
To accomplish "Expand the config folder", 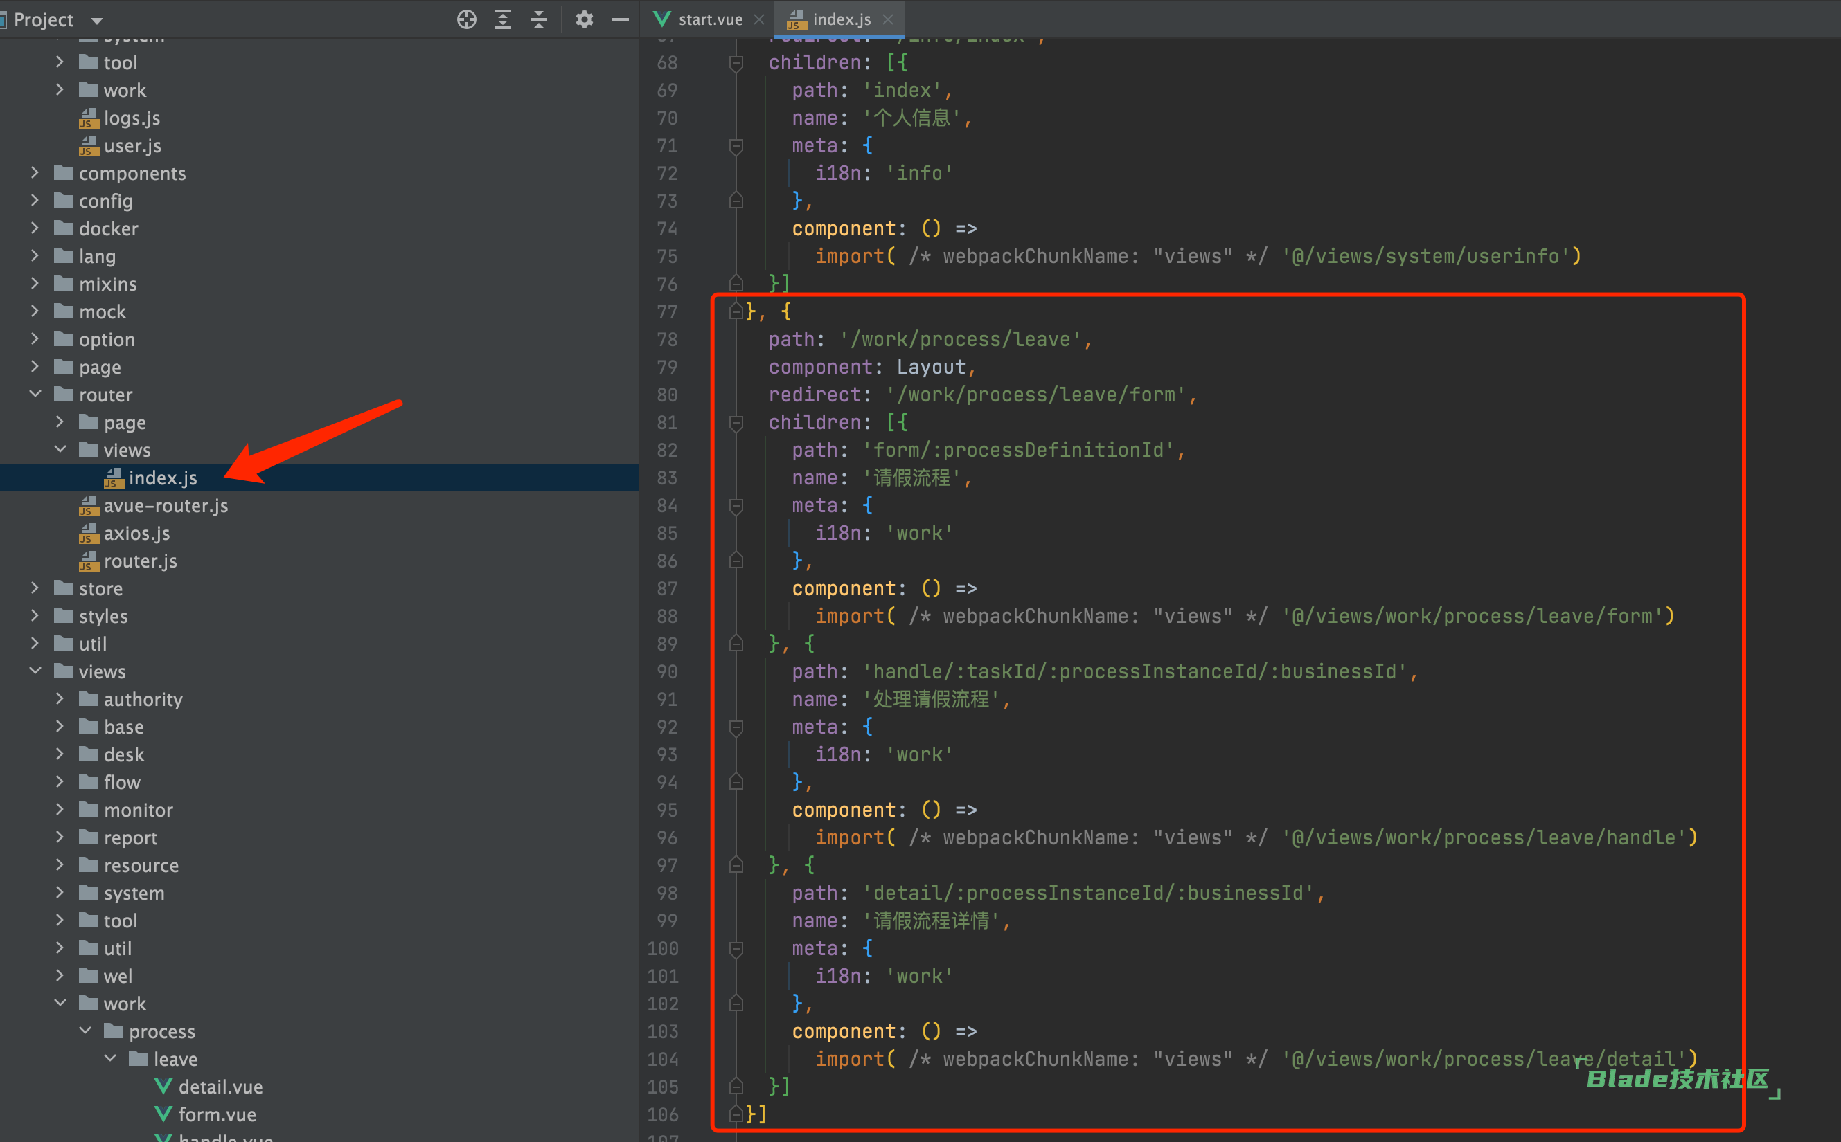I will [35, 201].
